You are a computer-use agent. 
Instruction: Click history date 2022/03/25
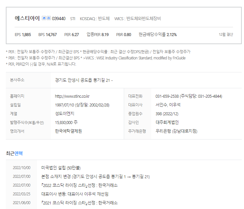pyautogui.click(x=22, y=194)
